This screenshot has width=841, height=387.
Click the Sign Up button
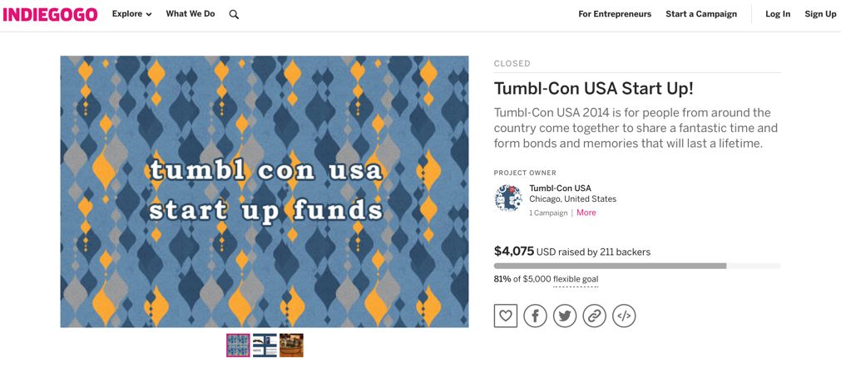820,14
